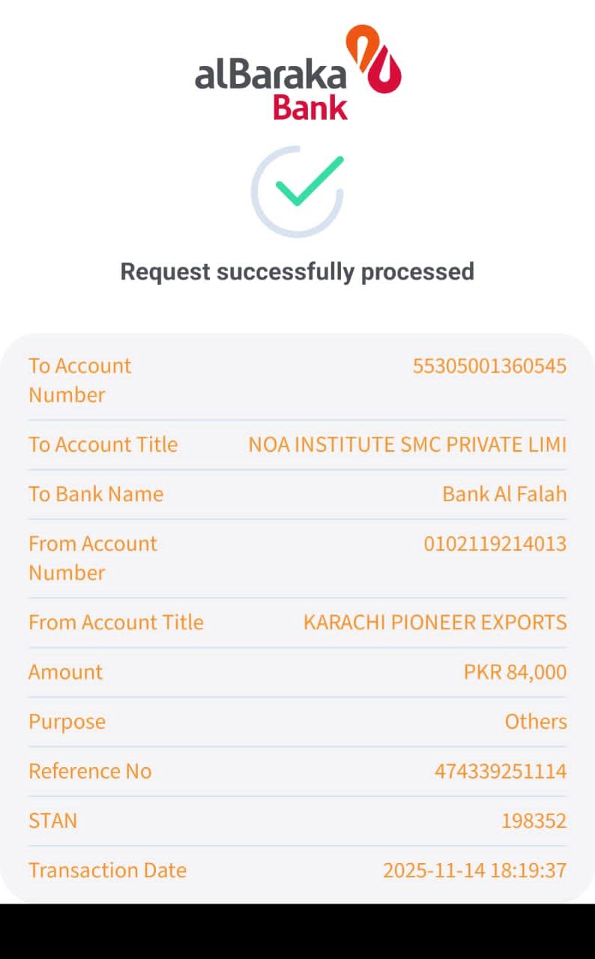Tap the Purpose value 'Others'
Viewport: 595px width, 959px height.
535,721
